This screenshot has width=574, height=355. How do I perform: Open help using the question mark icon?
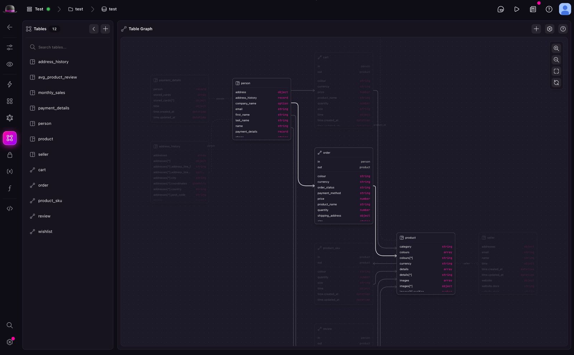(x=549, y=9)
